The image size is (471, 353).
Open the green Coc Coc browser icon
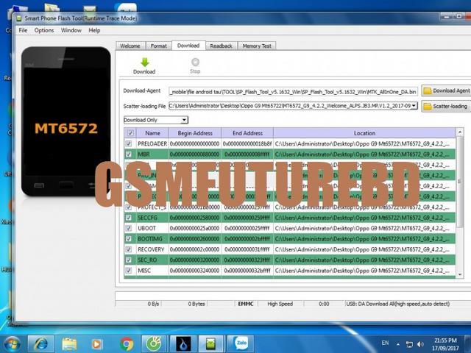point(154,343)
